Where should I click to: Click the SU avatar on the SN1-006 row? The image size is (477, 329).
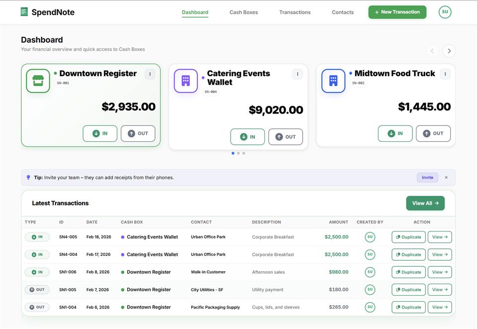[x=370, y=272]
